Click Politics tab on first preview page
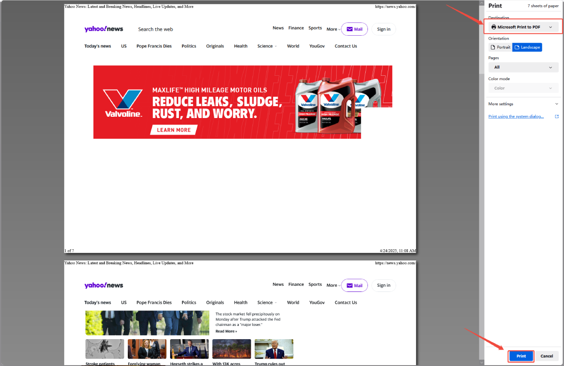 pos(189,46)
